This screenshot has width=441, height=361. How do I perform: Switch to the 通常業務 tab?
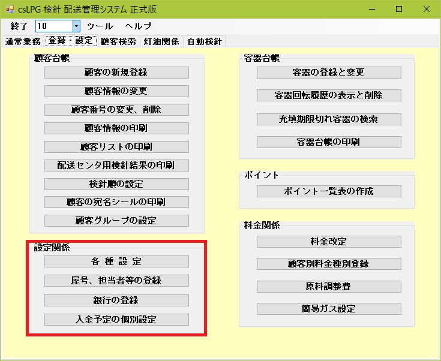[x=23, y=41]
